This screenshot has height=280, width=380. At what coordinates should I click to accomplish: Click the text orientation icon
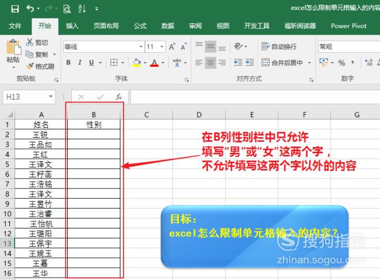[x=238, y=46]
